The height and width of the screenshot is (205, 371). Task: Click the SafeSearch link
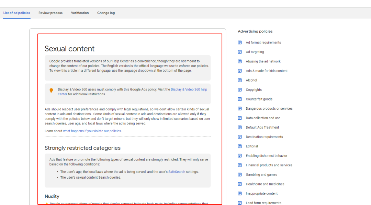coord(177,172)
